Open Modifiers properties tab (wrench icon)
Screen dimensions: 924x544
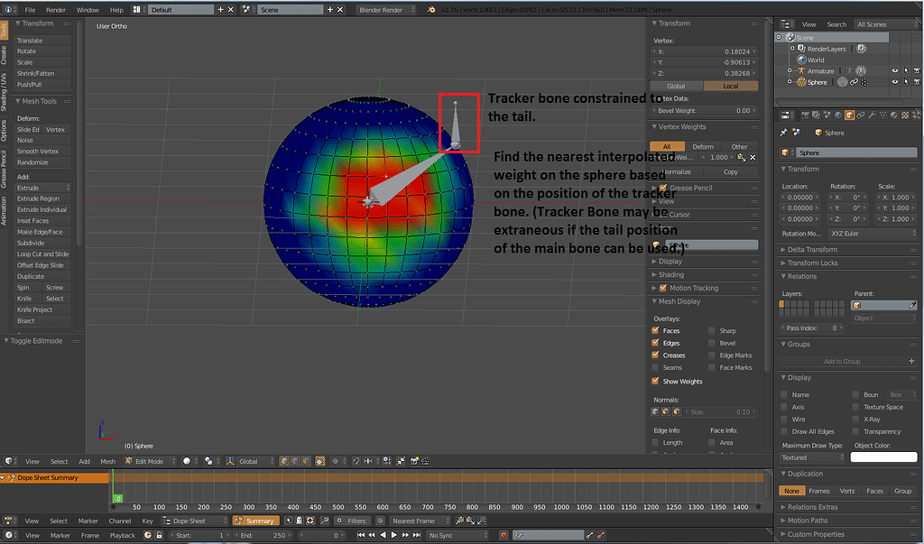click(x=872, y=115)
